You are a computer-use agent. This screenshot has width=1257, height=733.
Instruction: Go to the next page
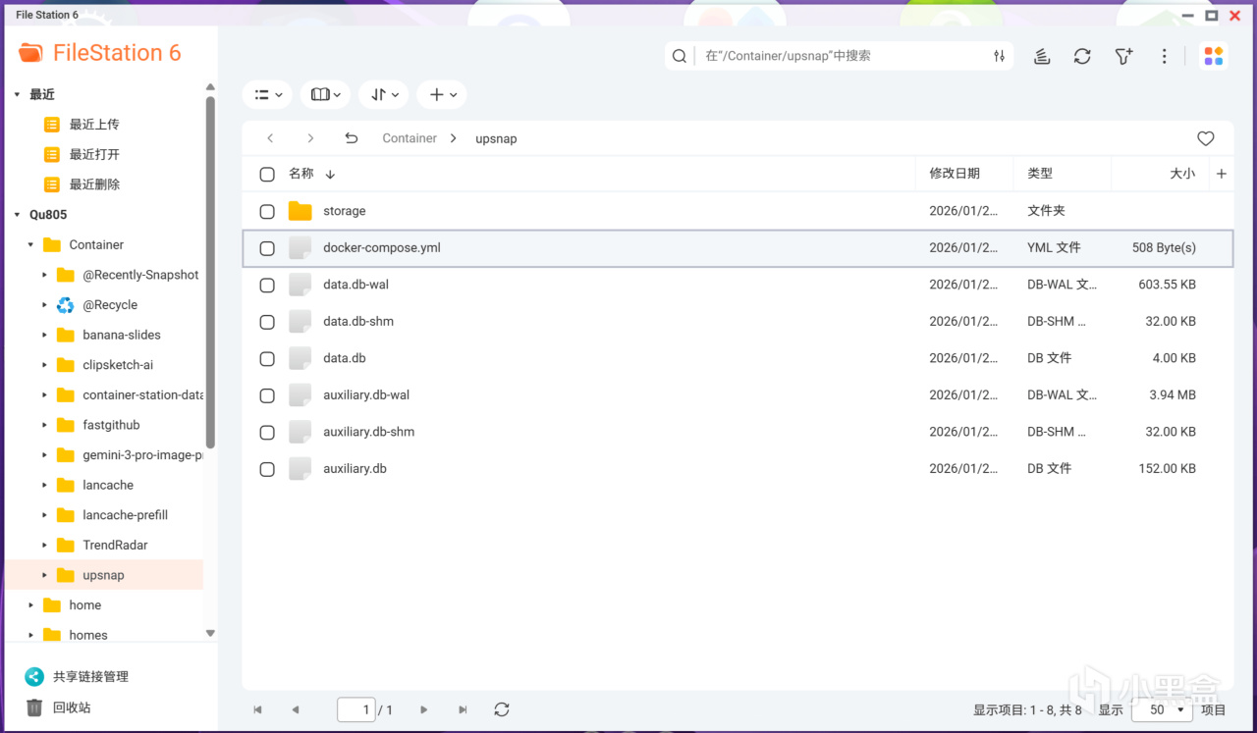click(424, 709)
